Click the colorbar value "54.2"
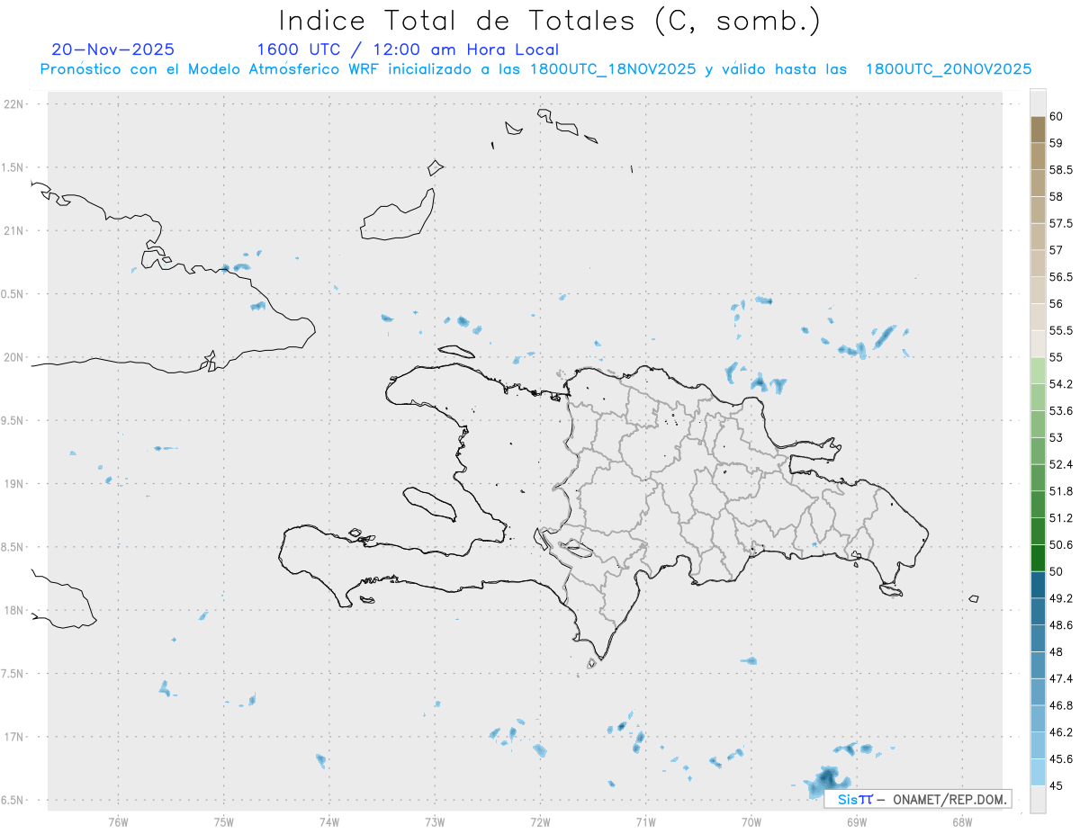Image resolution: width=1080 pixels, height=834 pixels. pyautogui.click(x=1060, y=384)
